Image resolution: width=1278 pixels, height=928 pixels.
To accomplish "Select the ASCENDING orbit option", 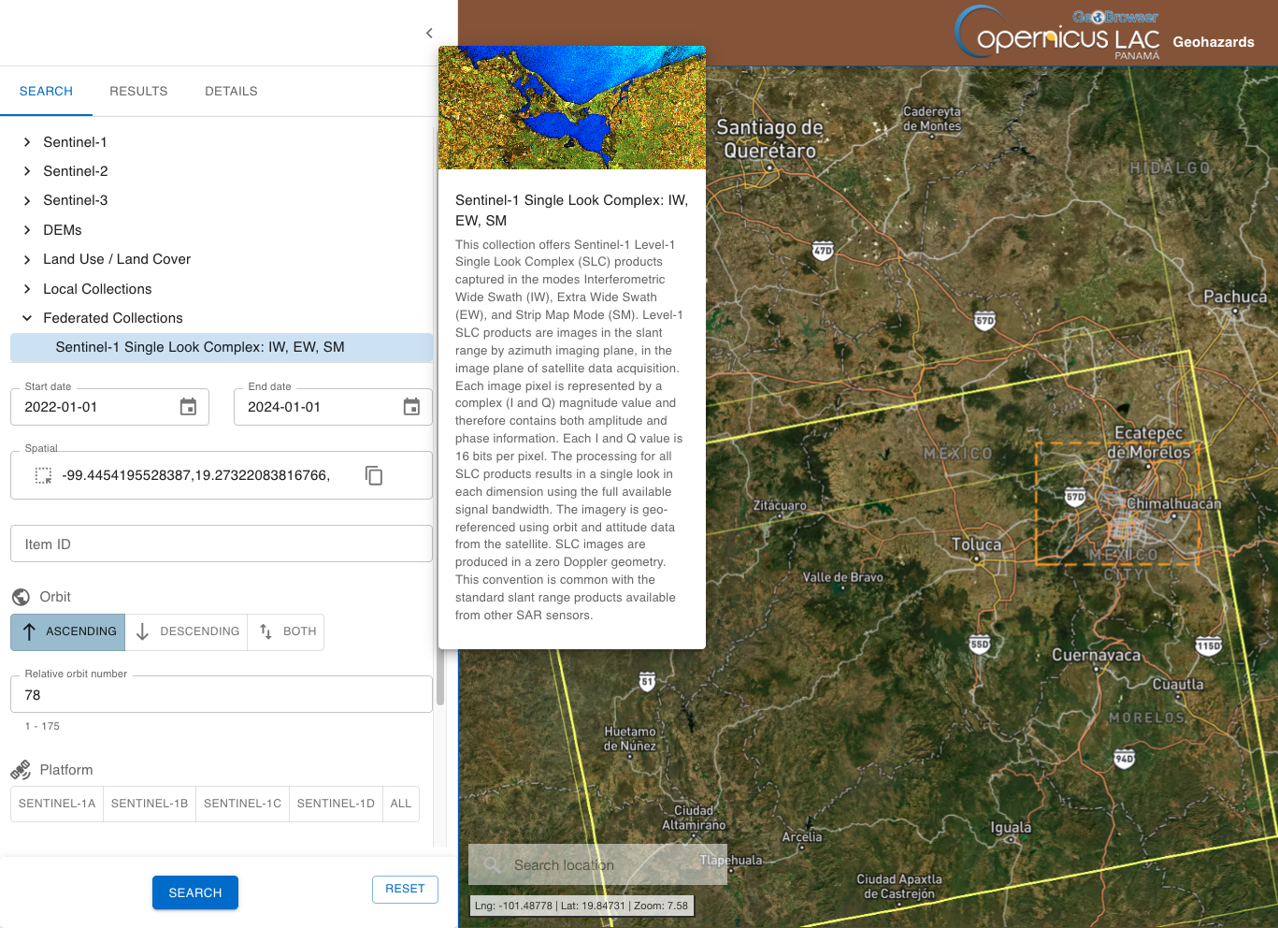I will click(x=68, y=631).
